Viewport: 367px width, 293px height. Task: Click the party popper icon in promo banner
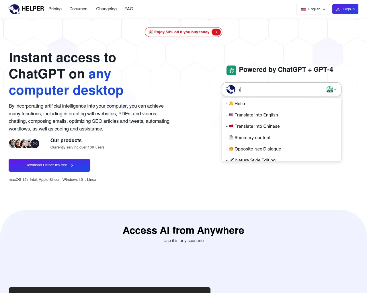pos(150,32)
